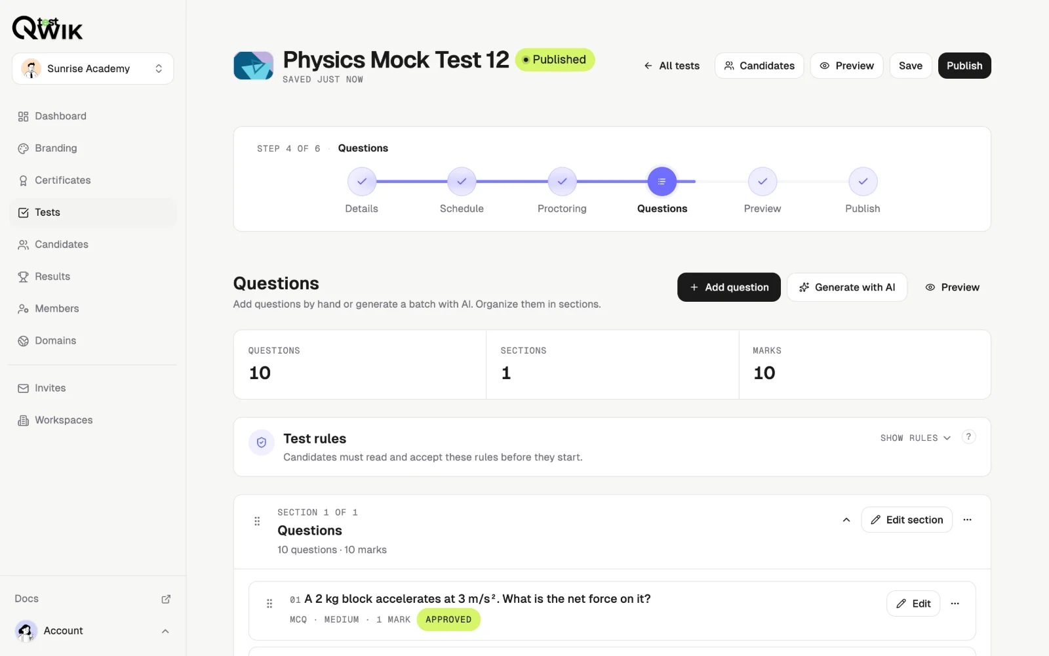This screenshot has height=656, width=1049.
Task: Jump to Publish step circle
Action: [x=863, y=182]
